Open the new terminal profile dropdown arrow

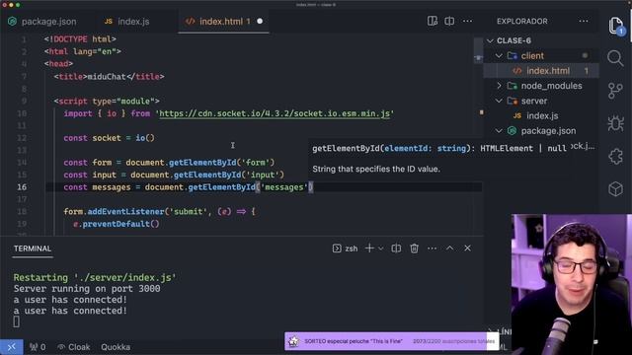[380, 248]
